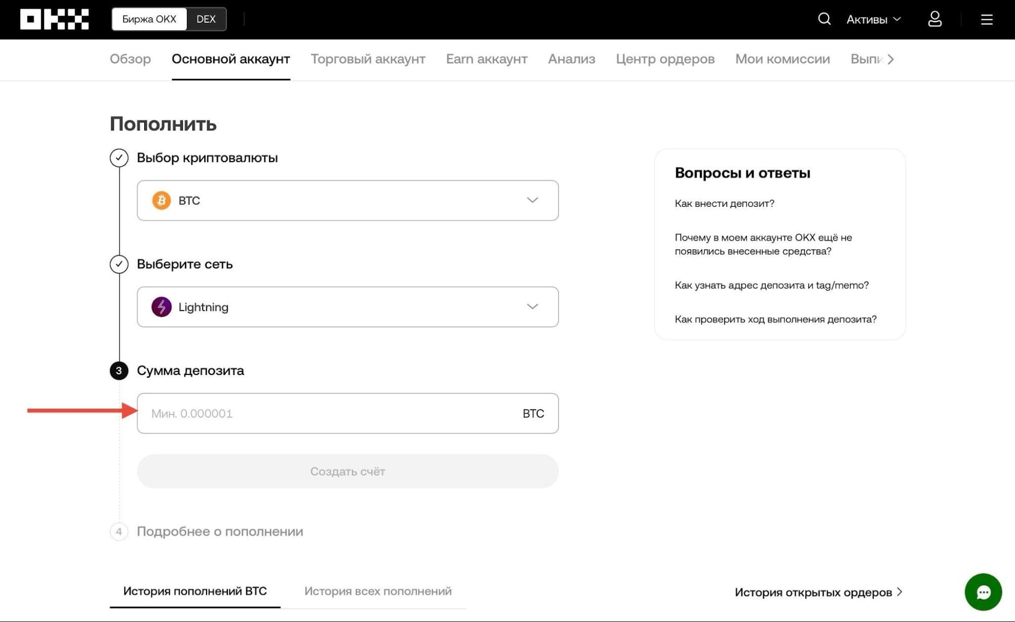
Task: Click the Bitcoin coin icon
Action: click(x=161, y=200)
